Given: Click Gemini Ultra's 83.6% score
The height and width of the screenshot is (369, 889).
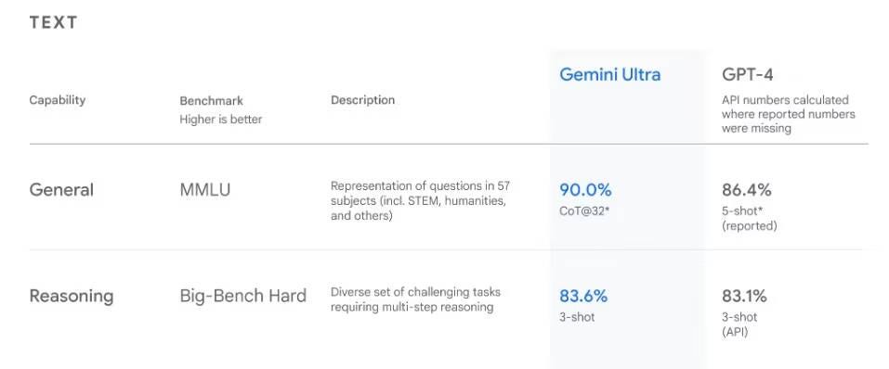Looking at the screenshot, I should tap(583, 296).
